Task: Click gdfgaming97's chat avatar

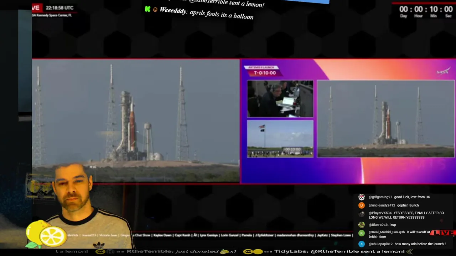Action: 361,197
